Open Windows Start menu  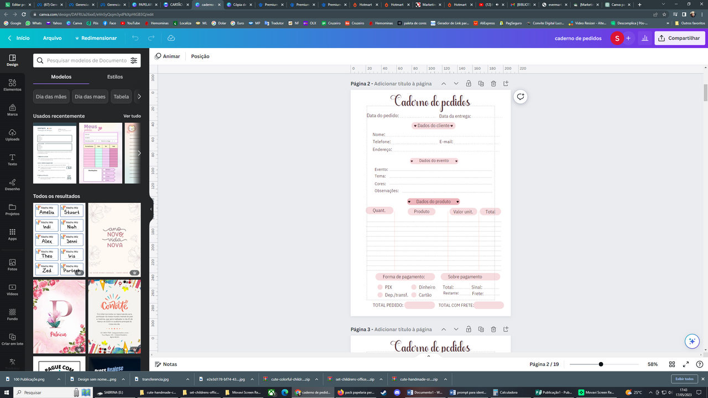pyautogui.click(x=6, y=392)
